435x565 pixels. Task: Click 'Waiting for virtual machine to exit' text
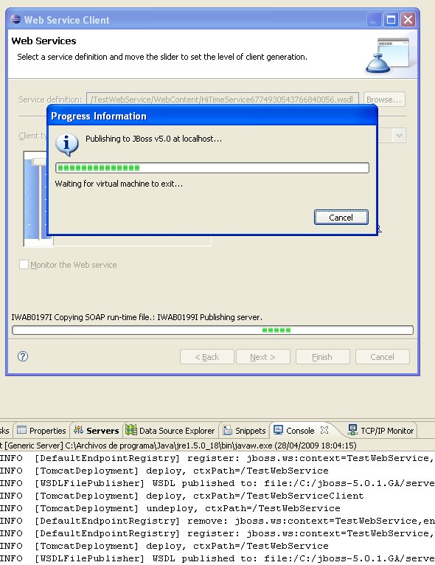tap(119, 184)
